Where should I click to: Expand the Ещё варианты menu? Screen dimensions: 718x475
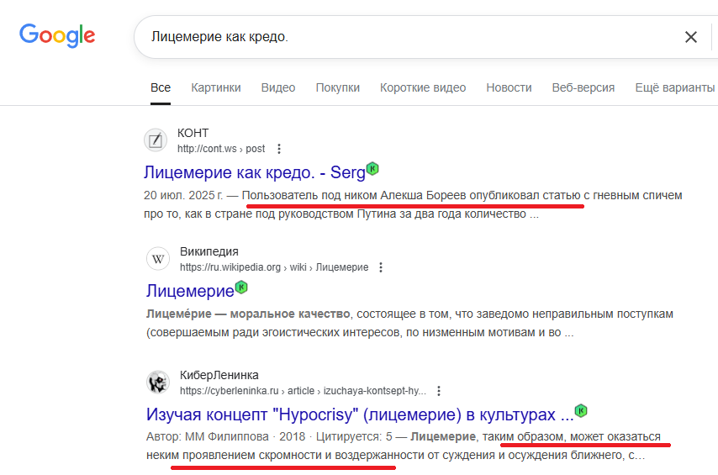(674, 87)
